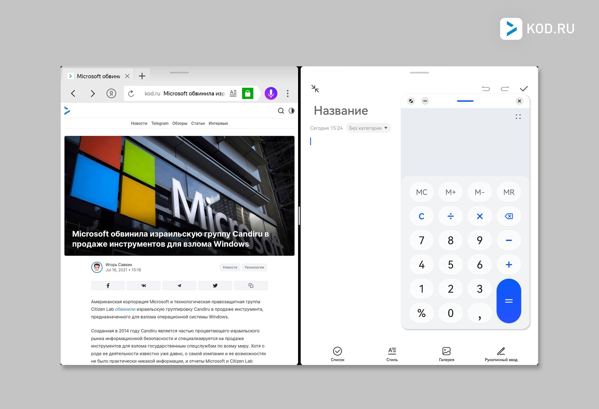Reload the kod.ru page
Viewport: 599px width, 409px height.
(131, 93)
